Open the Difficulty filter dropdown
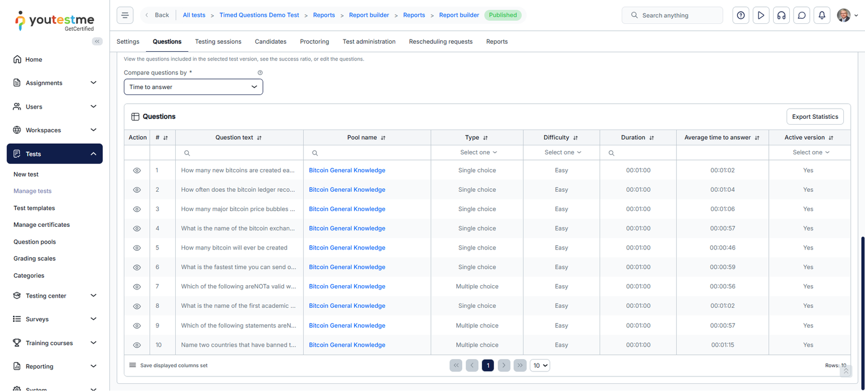Viewport: 865px width, 391px height. pos(562,152)
